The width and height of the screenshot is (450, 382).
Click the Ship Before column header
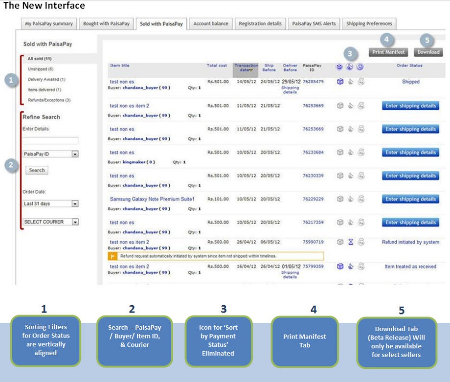pyautogui.click(x=269, y=67)
